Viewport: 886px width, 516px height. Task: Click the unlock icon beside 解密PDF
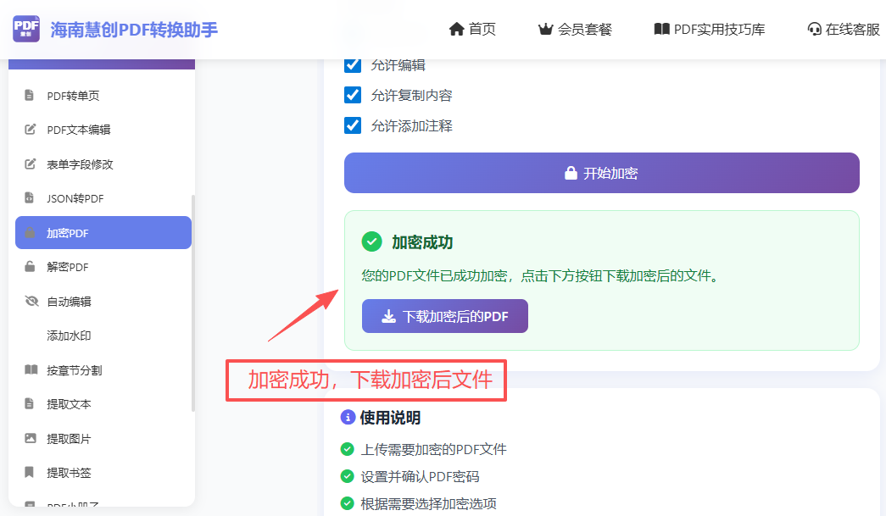click(30, 266)
